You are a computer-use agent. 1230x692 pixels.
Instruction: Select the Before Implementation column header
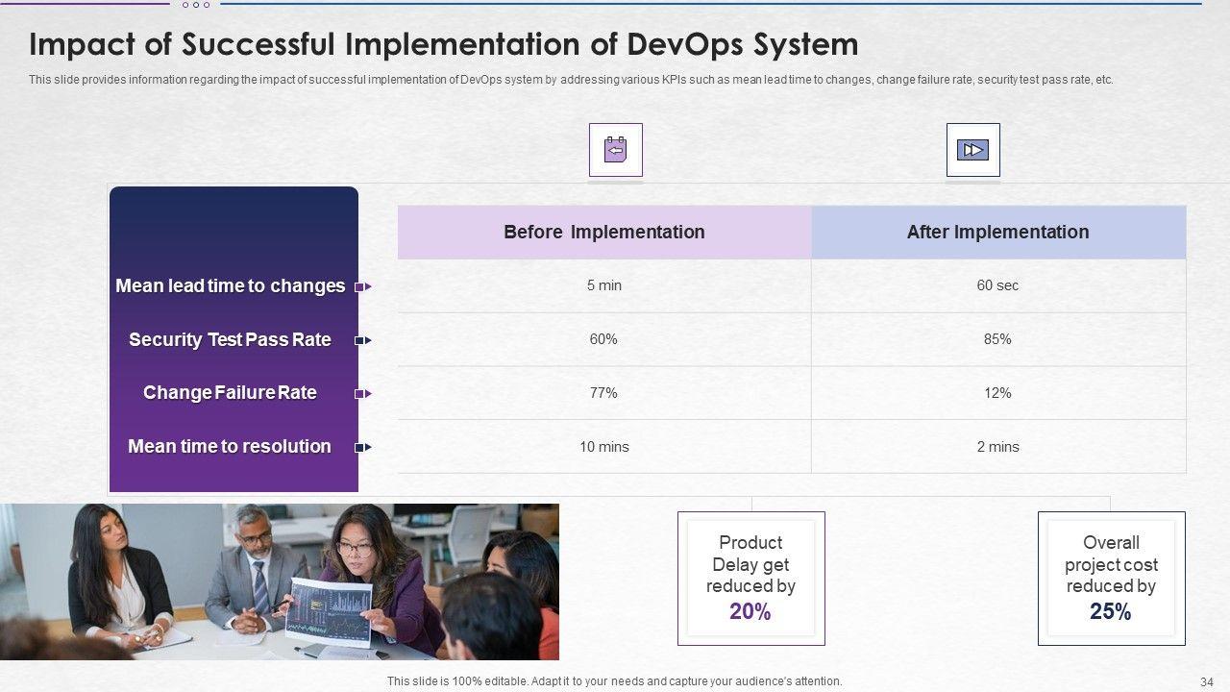[x=603, y=233]
